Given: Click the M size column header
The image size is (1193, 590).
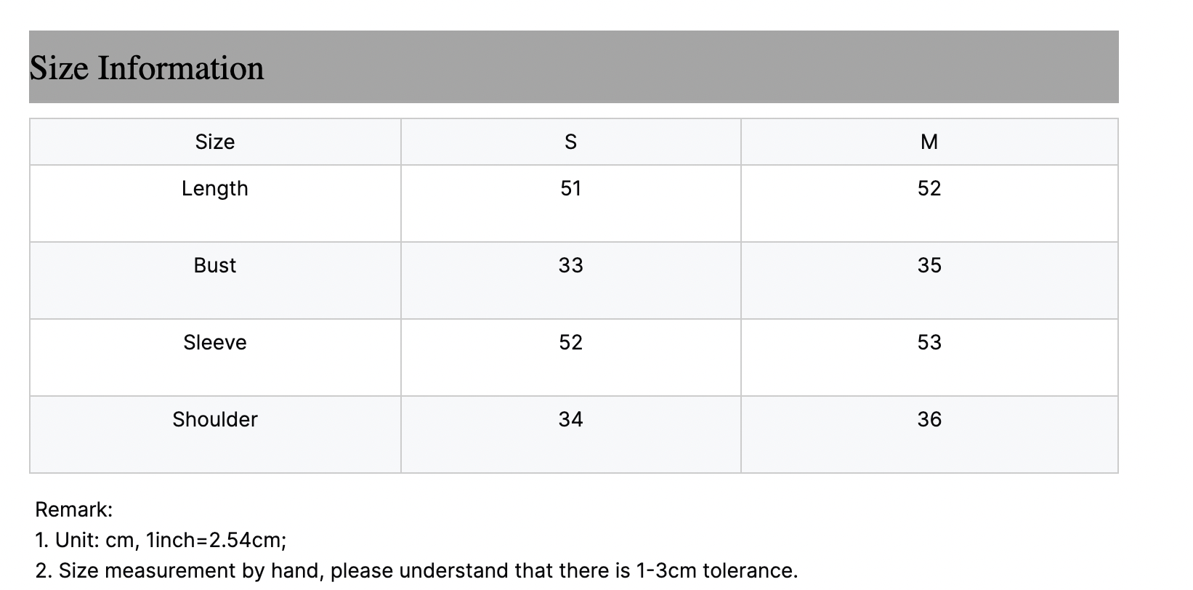Looking at the screenshot, I should (x=929, y=142).
